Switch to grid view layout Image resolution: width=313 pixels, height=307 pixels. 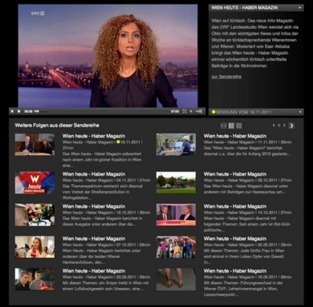click(x=239, y=126)
